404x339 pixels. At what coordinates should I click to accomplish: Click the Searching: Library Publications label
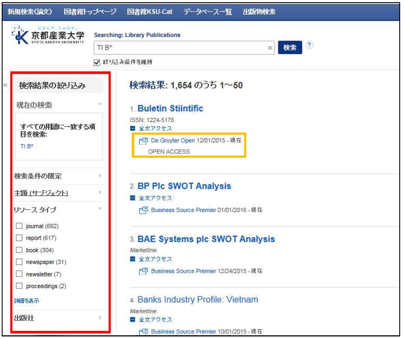click(x=137, y=35)
